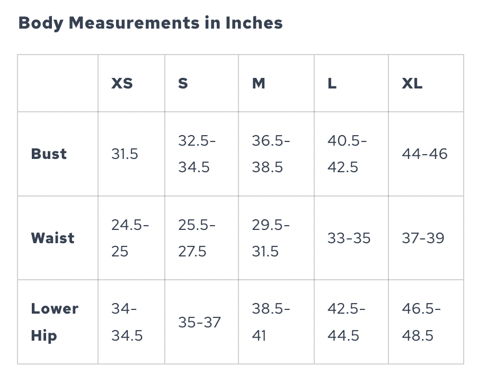Click the S lower hip value 35-37

coord(199,322)
